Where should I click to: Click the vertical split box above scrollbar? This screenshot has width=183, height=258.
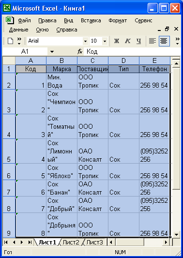[x=177, y=58]
